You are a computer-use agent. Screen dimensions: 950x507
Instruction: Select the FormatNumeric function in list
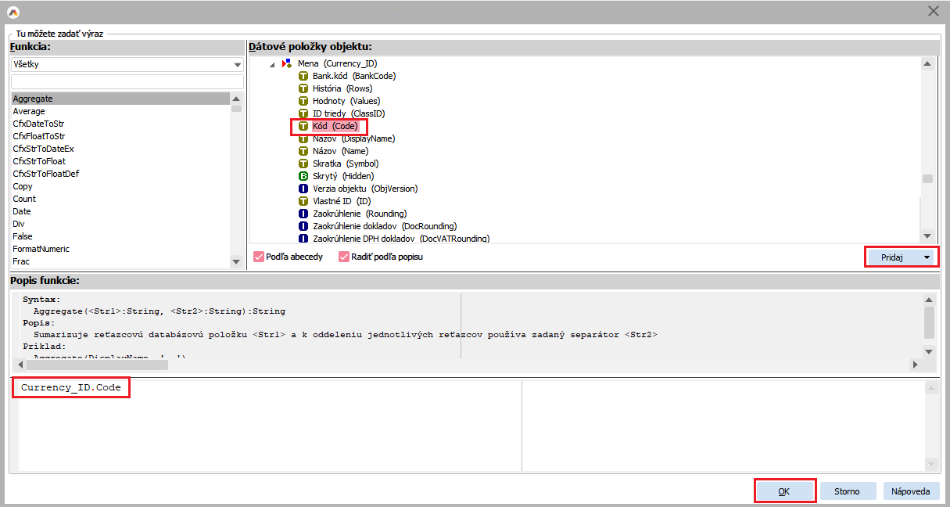coord(41,249)
